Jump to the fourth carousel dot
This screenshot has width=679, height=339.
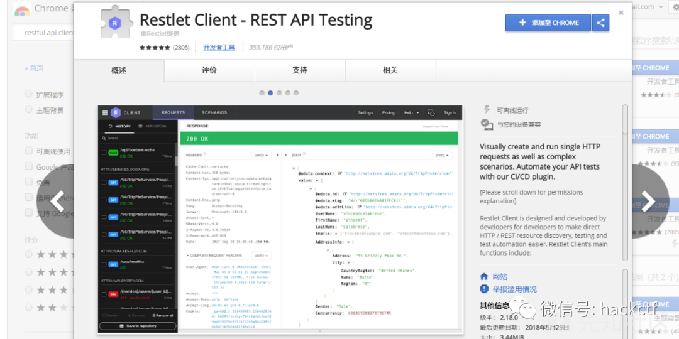tap(287, 93)
